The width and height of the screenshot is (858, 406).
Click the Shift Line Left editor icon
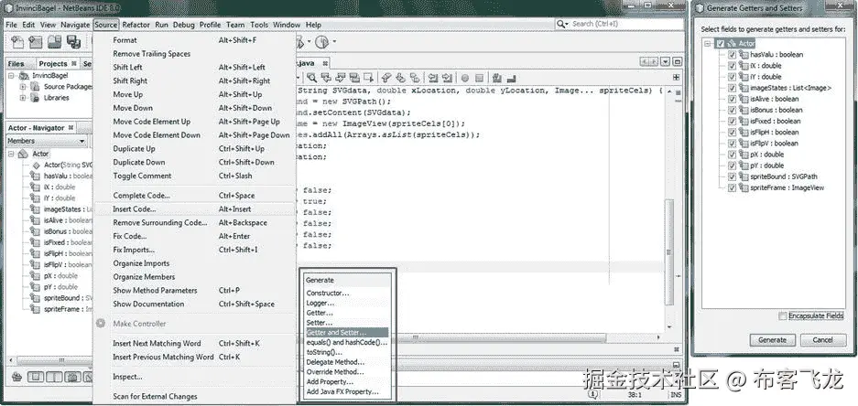pyautogui.click(x=433, y=78)
